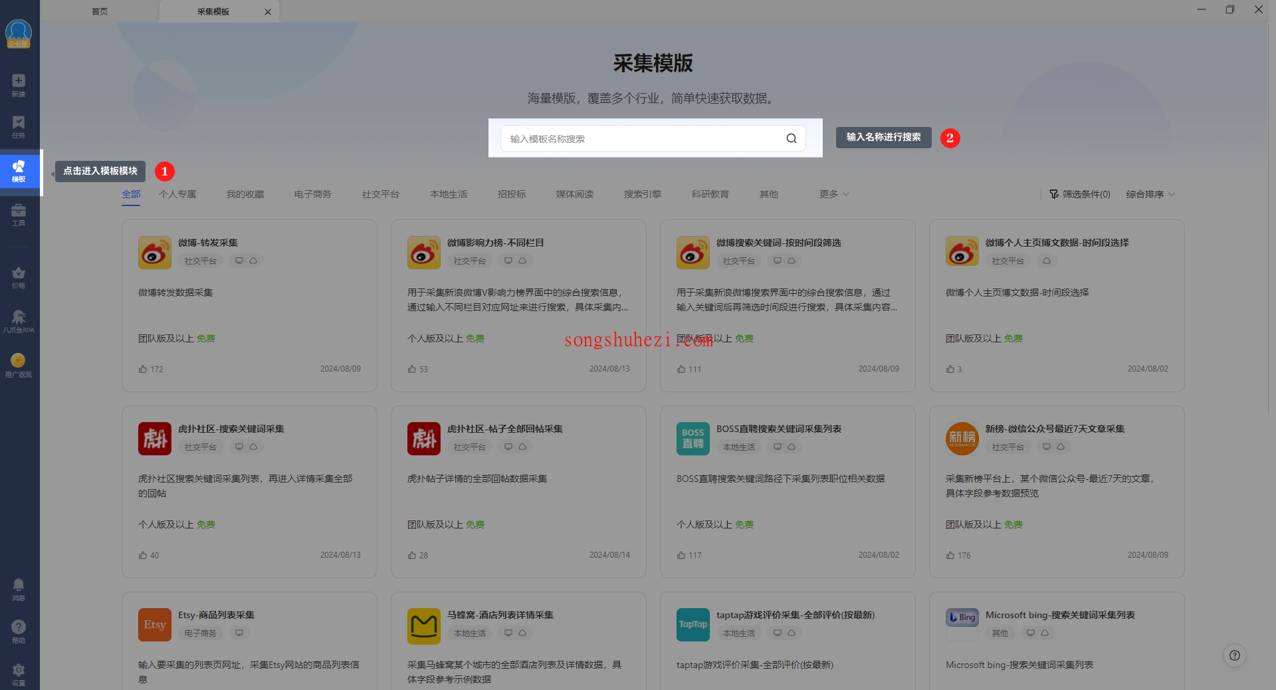Viewport: 1276px width, 690px height.
Task: Select the 本地生活 category tab
Action: [449, 194]
